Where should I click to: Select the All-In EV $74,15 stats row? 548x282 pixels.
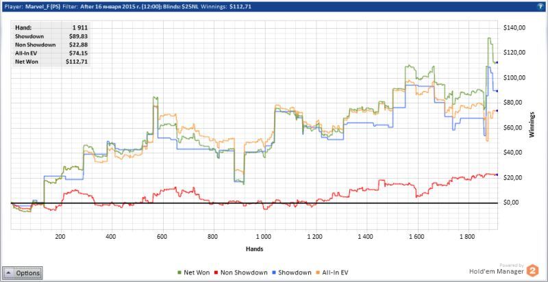pyautogui.click(x=51, y=53)
